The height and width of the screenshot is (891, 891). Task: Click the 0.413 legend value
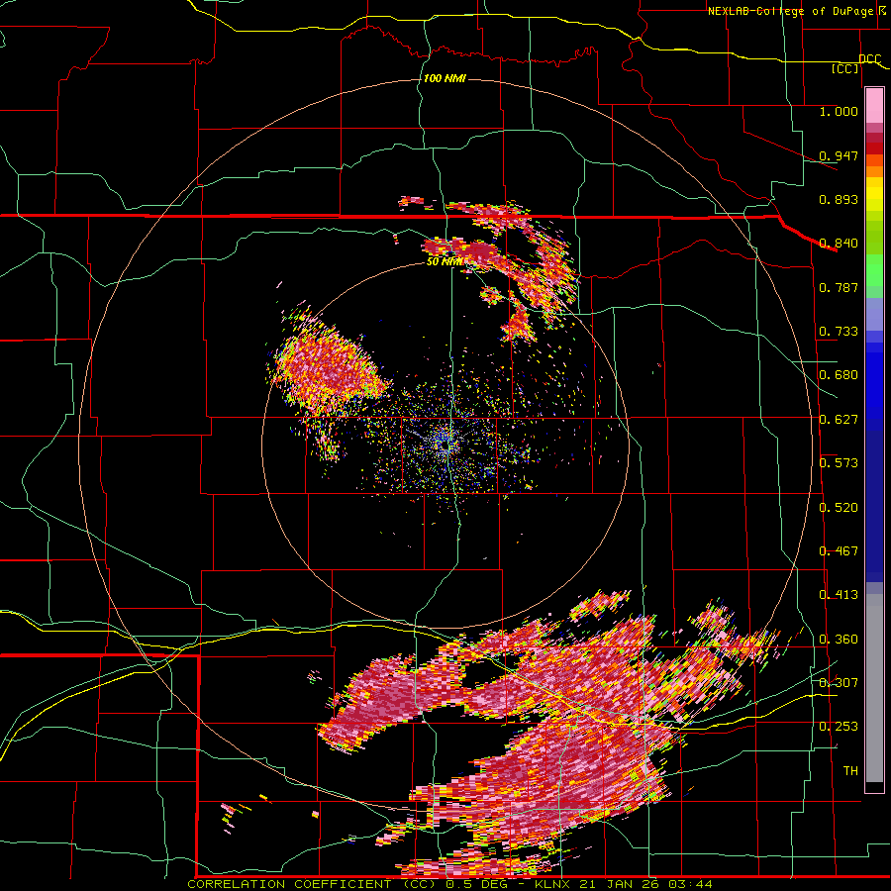[x=839, y=594]
